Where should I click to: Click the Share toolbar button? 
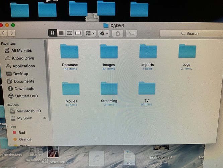tap(118, 33)
